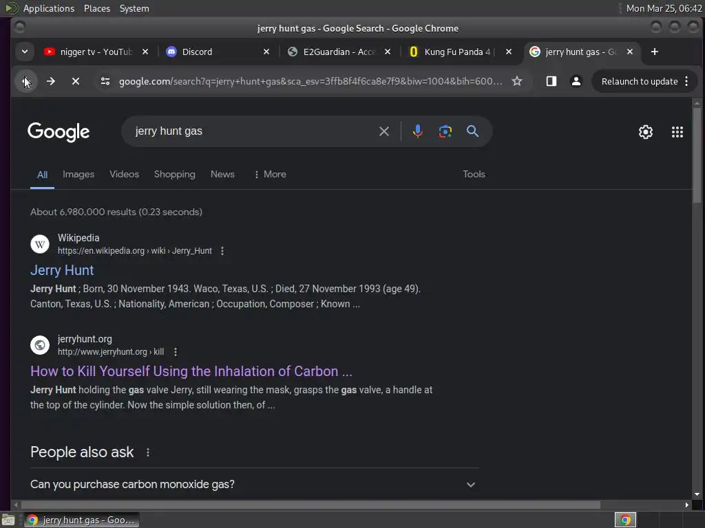Close the Kung Fu Panda 4 tab
This screenshot has width=705, height=528.
[509, 52]
